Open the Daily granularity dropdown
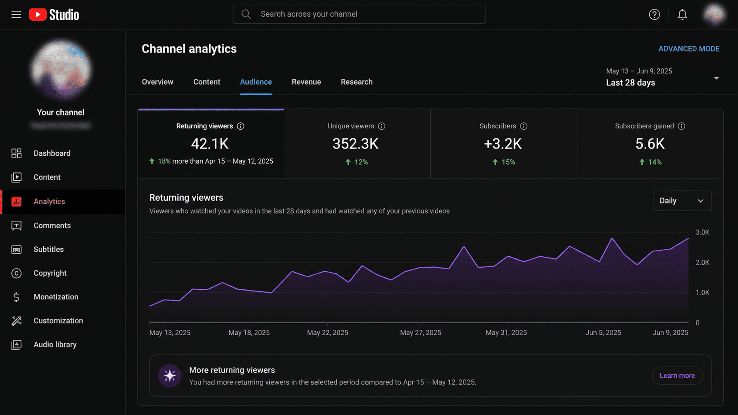Viewport: 738px width, 415px height. tap(682, 201)
